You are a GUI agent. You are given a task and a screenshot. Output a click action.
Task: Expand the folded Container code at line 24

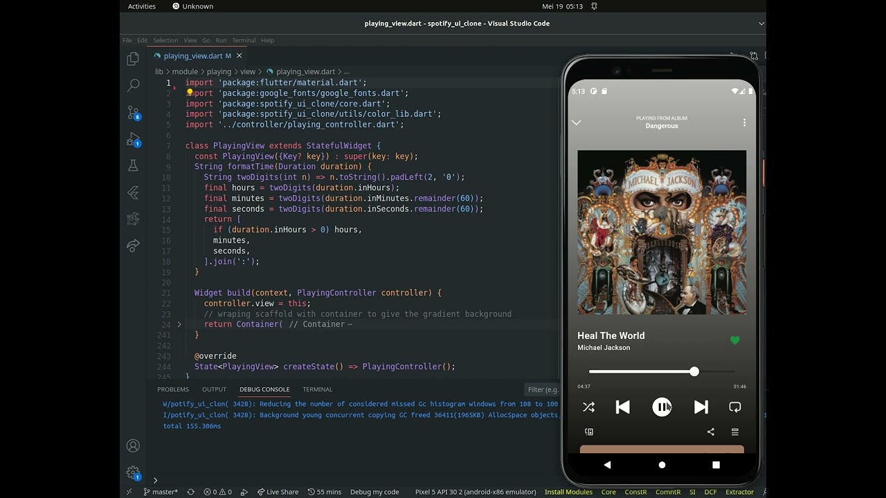pos(179,324)
